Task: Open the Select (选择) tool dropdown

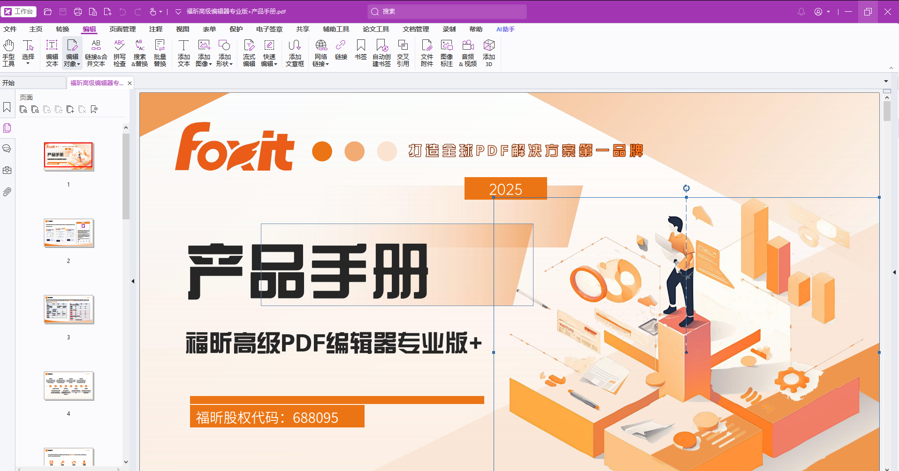Action: point(28,63)
